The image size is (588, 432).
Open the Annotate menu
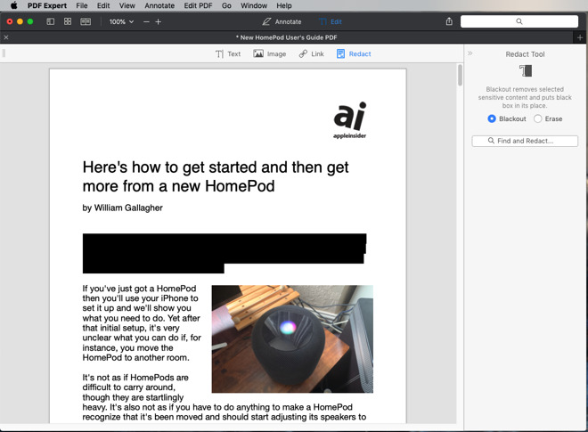pyautogui.click(x=159, y=5)
